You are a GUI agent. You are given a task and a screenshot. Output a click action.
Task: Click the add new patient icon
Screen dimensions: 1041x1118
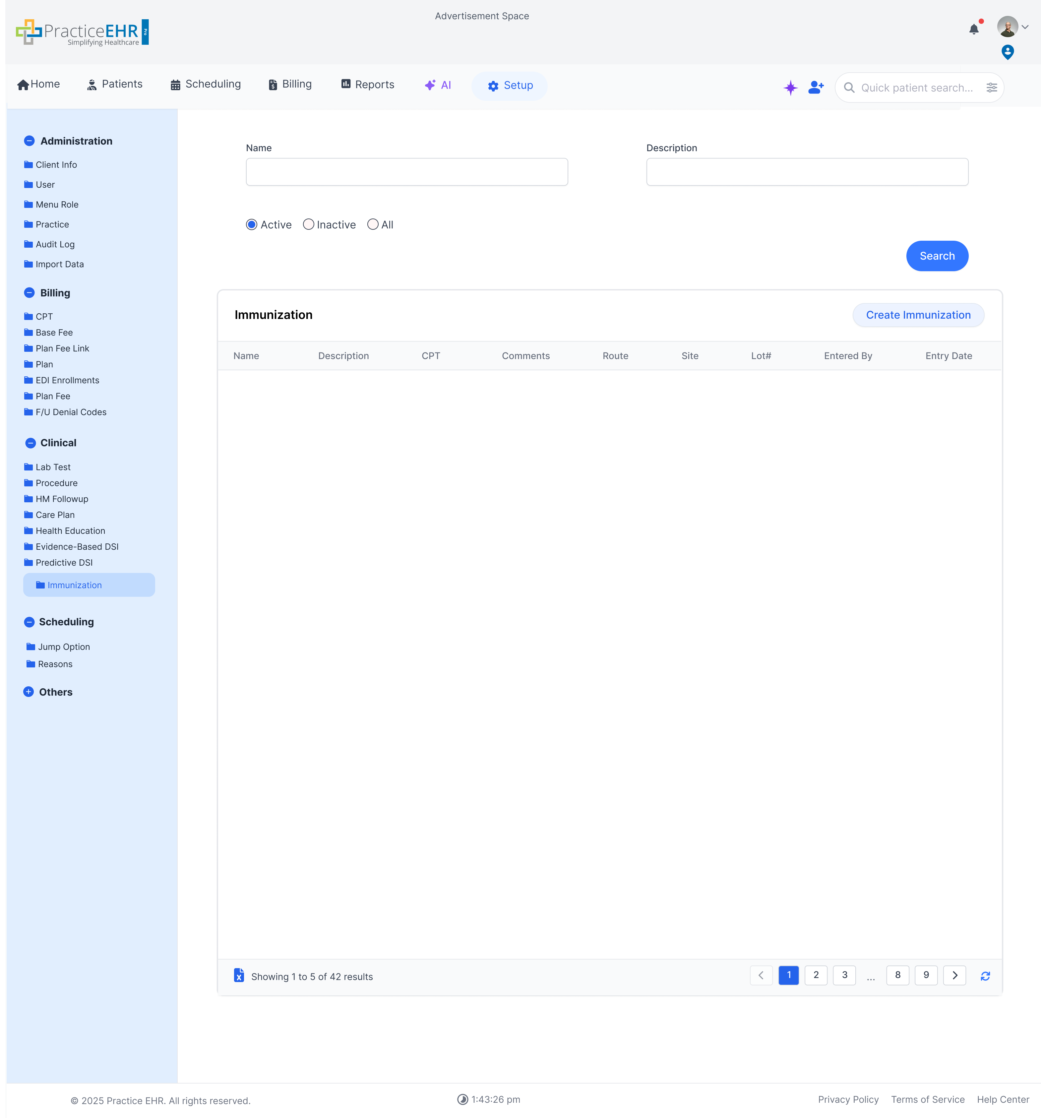pos(816,87)
